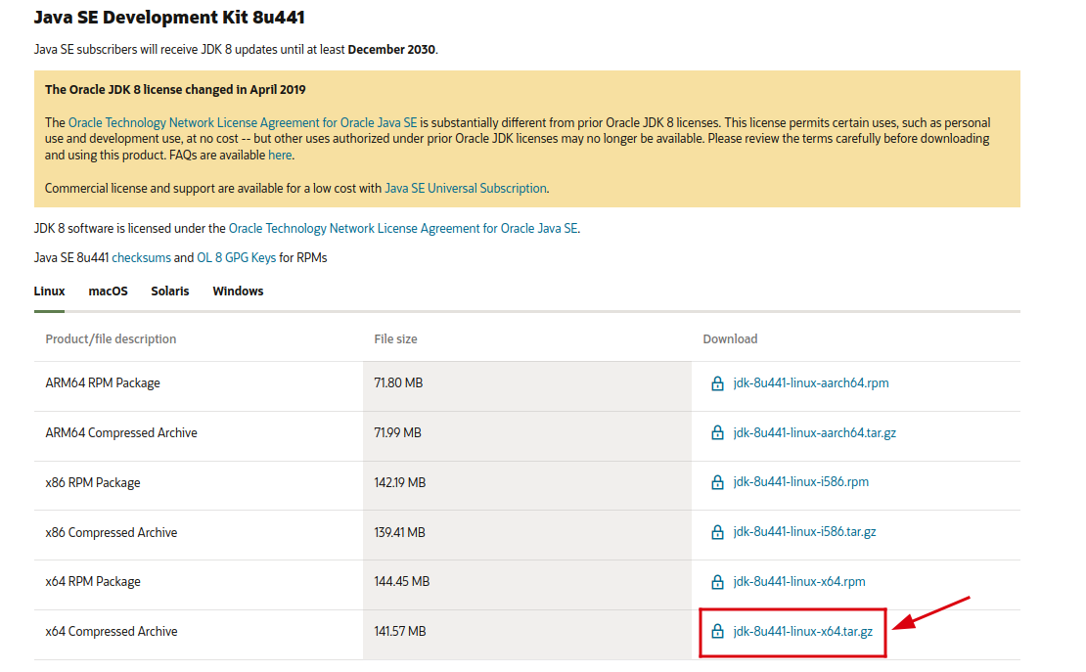
Task: Download jdk-8u441-linux-aarch64.rpm
Action: pos(810,383)
